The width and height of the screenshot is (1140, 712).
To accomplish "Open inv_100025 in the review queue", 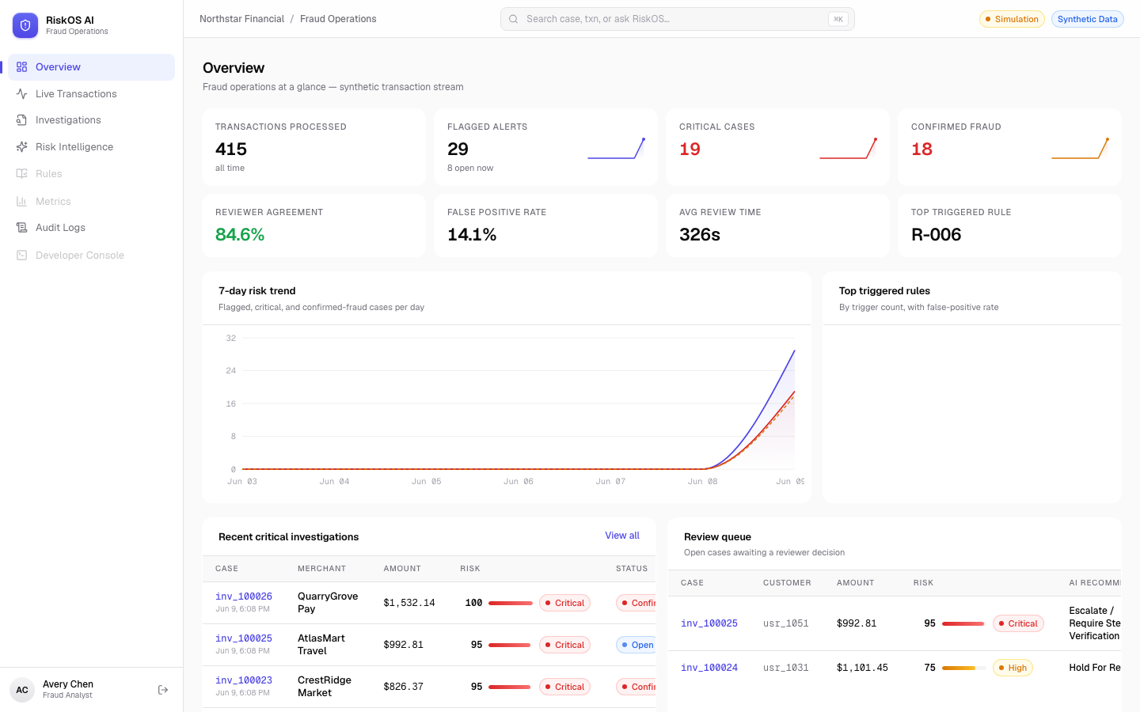I will click(x=709, y=623).
